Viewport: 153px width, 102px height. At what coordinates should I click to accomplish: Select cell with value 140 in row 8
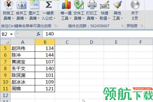45,69
